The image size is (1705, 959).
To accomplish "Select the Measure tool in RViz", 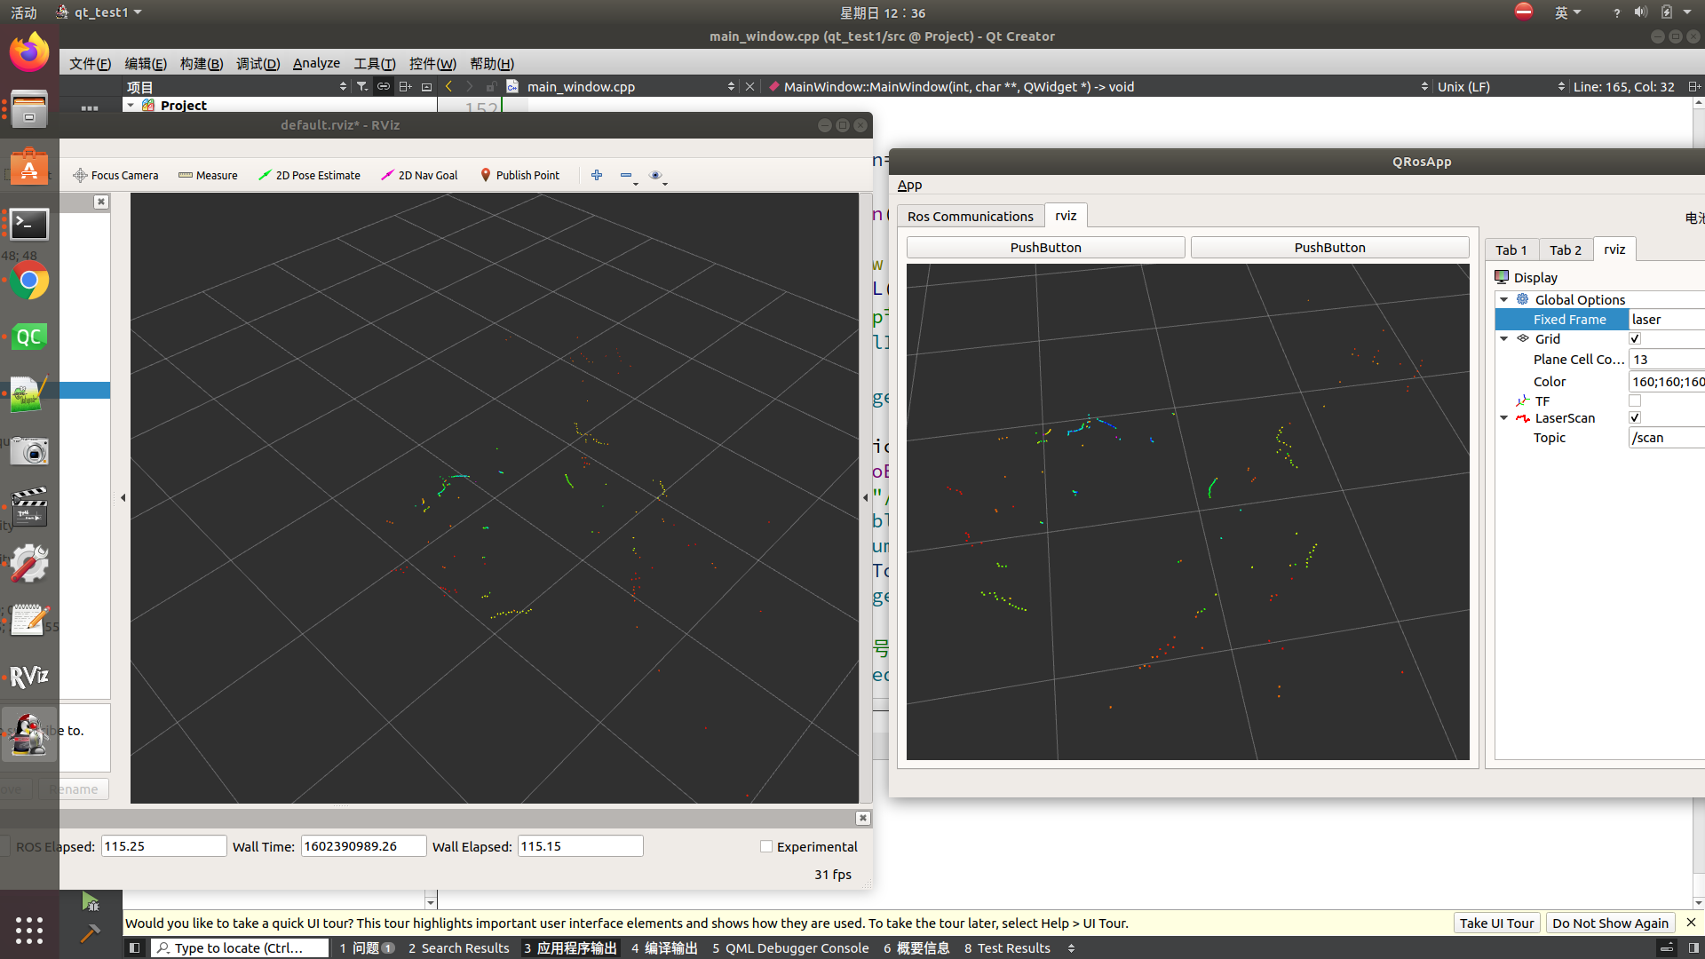I will (x=208, y=176).
